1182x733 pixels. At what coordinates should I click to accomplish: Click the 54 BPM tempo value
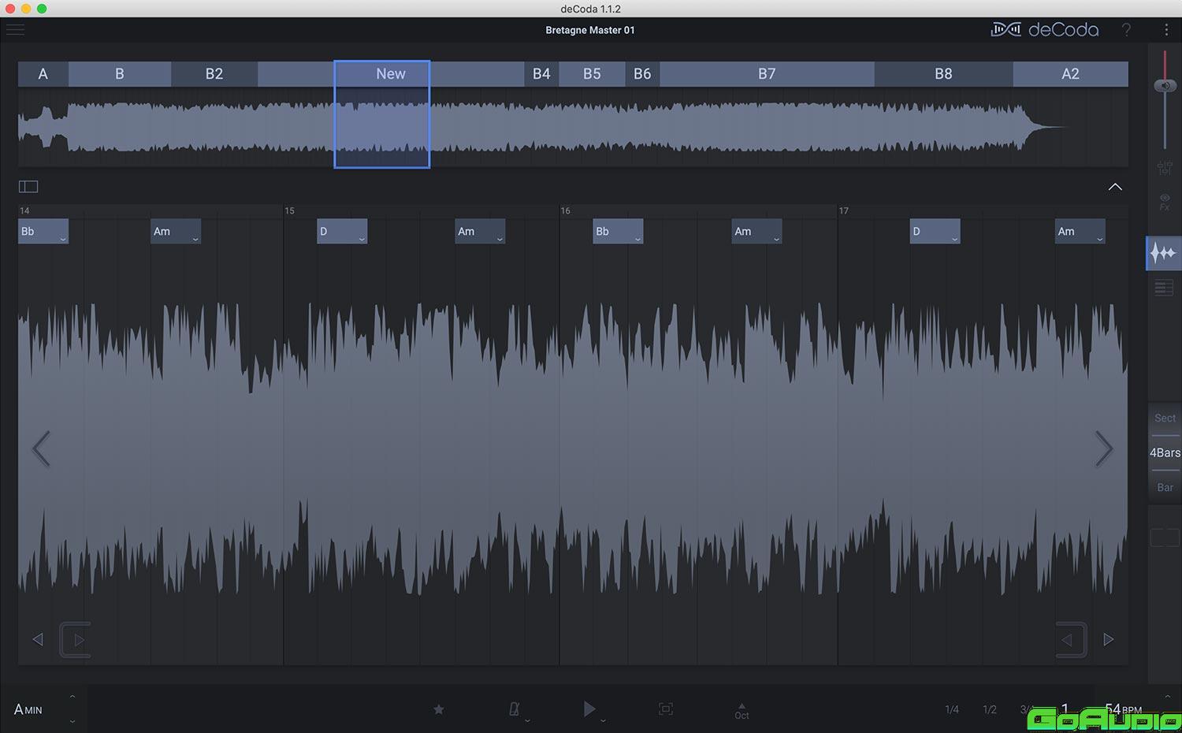[x=1123, y=709]
